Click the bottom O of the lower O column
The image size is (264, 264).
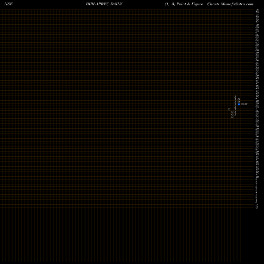point(232,117)
